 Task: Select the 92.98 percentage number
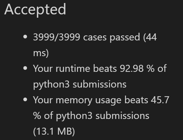(132, 68)
